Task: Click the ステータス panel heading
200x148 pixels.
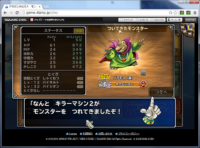Action: tap(53, 31)
